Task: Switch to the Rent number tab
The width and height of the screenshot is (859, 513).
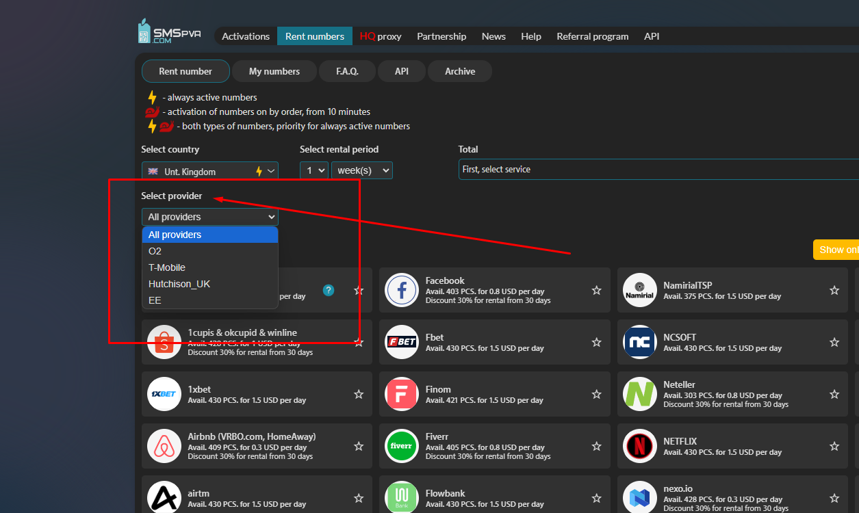Action: [185, 71]
